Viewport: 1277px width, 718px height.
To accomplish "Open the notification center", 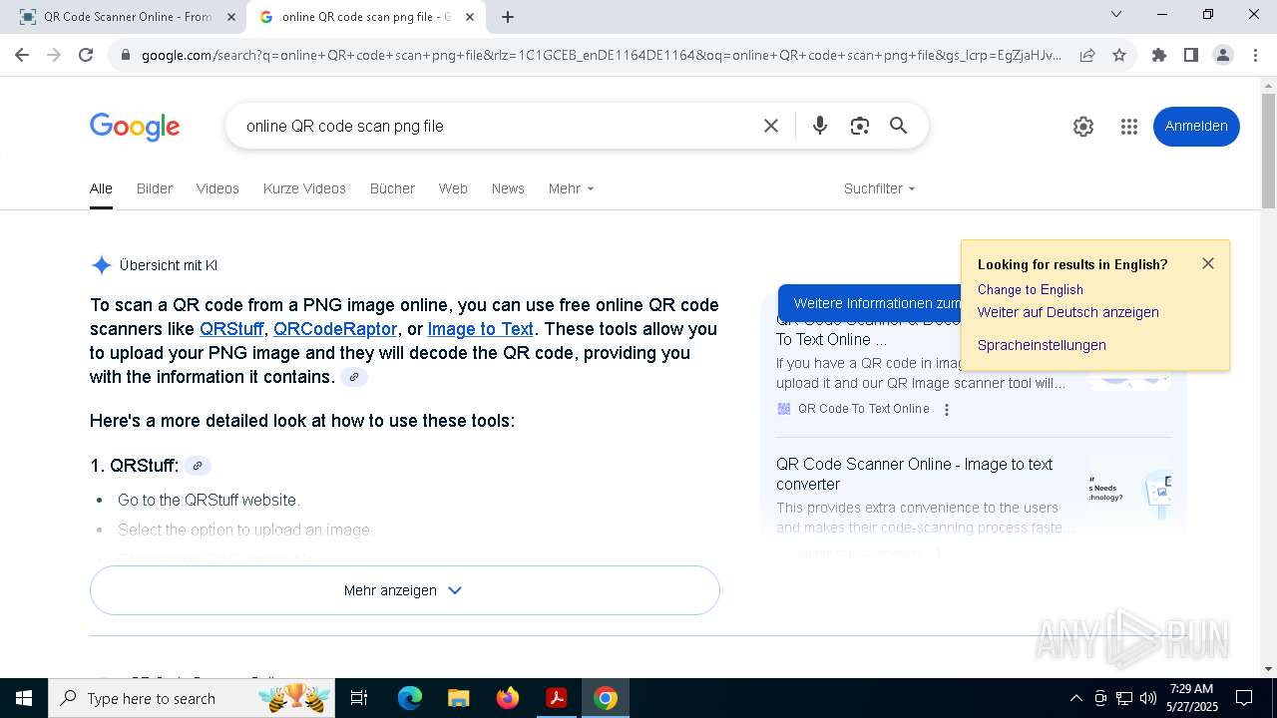I will [x=1244, y=698].
